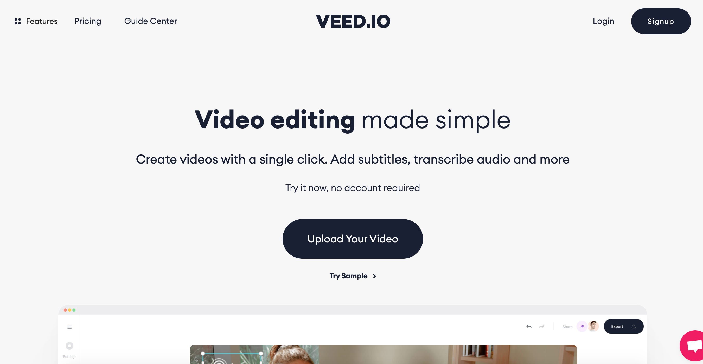
Task: Click the Features menu item
Action: point(42,21)
